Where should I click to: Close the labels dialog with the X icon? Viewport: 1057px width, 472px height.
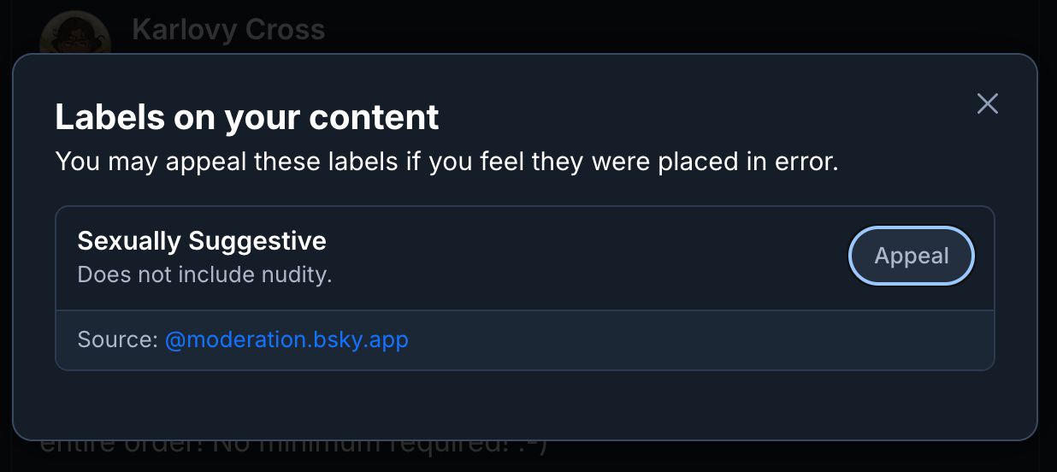[988, 104]
